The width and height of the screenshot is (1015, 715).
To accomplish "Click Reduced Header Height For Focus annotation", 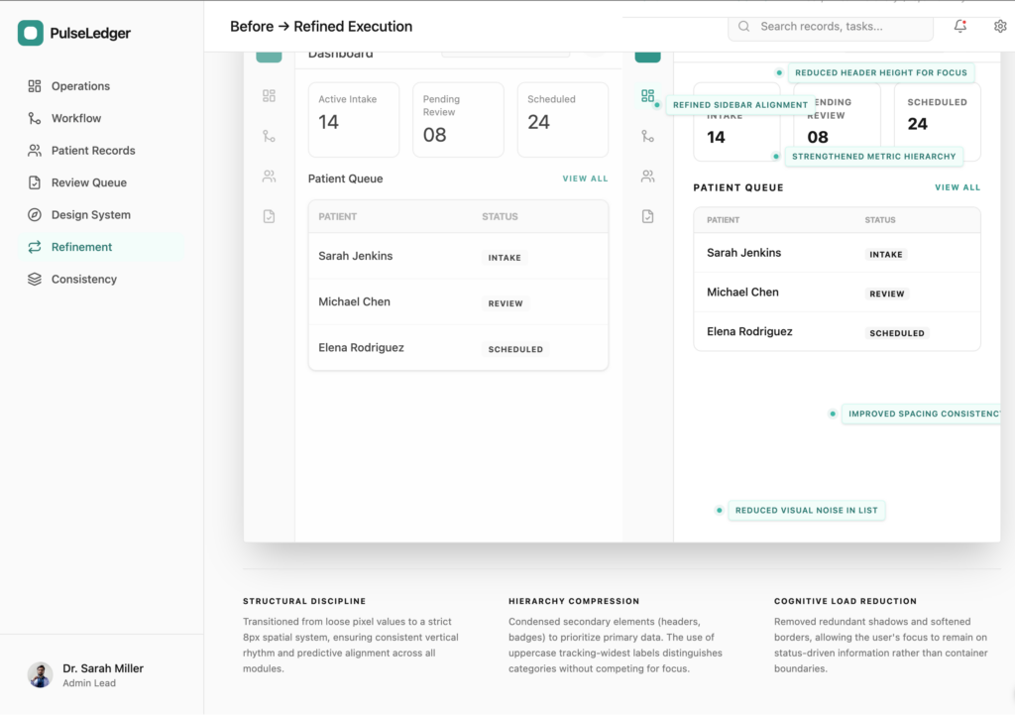I will coord(881,73).
